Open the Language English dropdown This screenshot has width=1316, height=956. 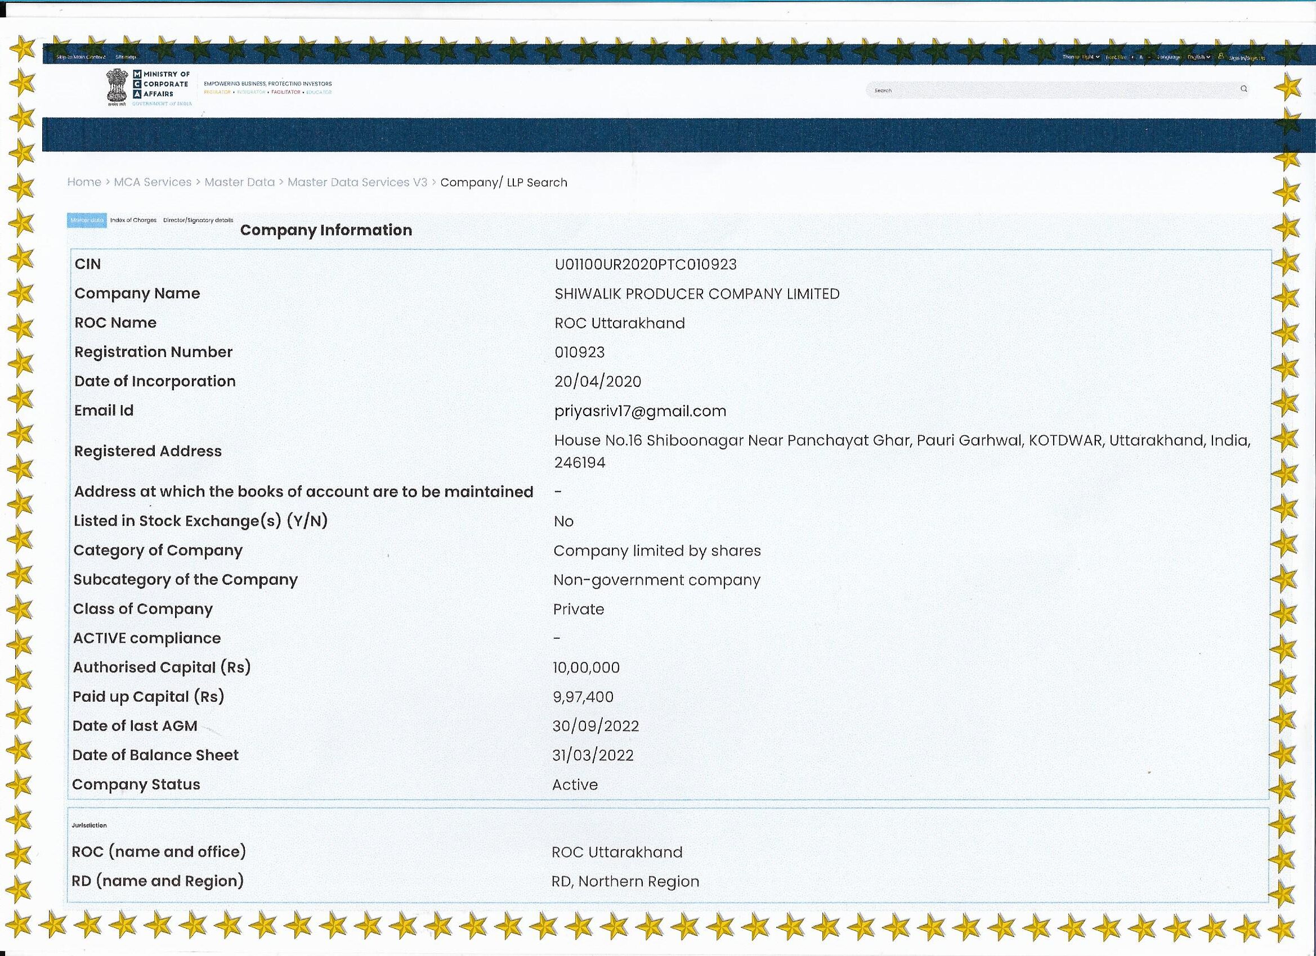1199,57
